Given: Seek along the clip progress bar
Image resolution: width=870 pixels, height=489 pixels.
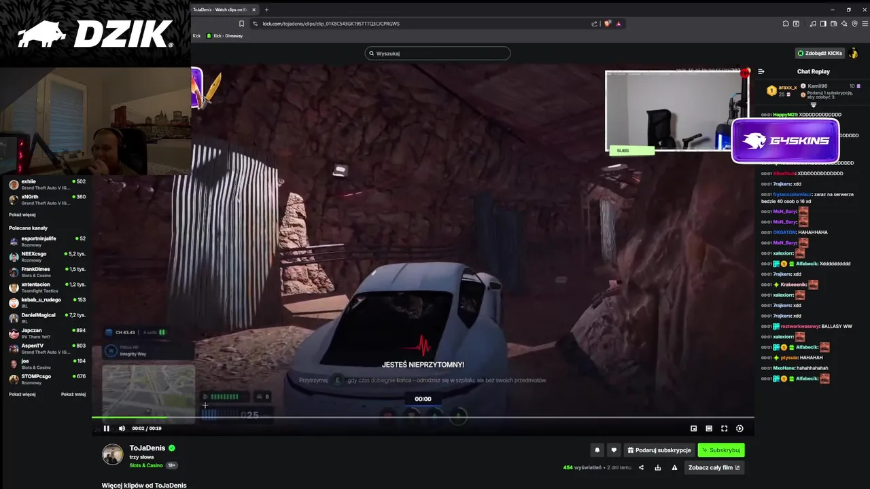Looking at the screenshot, I should 423,417.
